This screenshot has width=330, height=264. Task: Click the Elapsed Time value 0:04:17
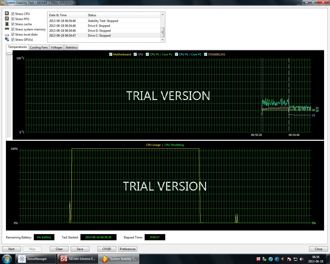tap(155, 237)
